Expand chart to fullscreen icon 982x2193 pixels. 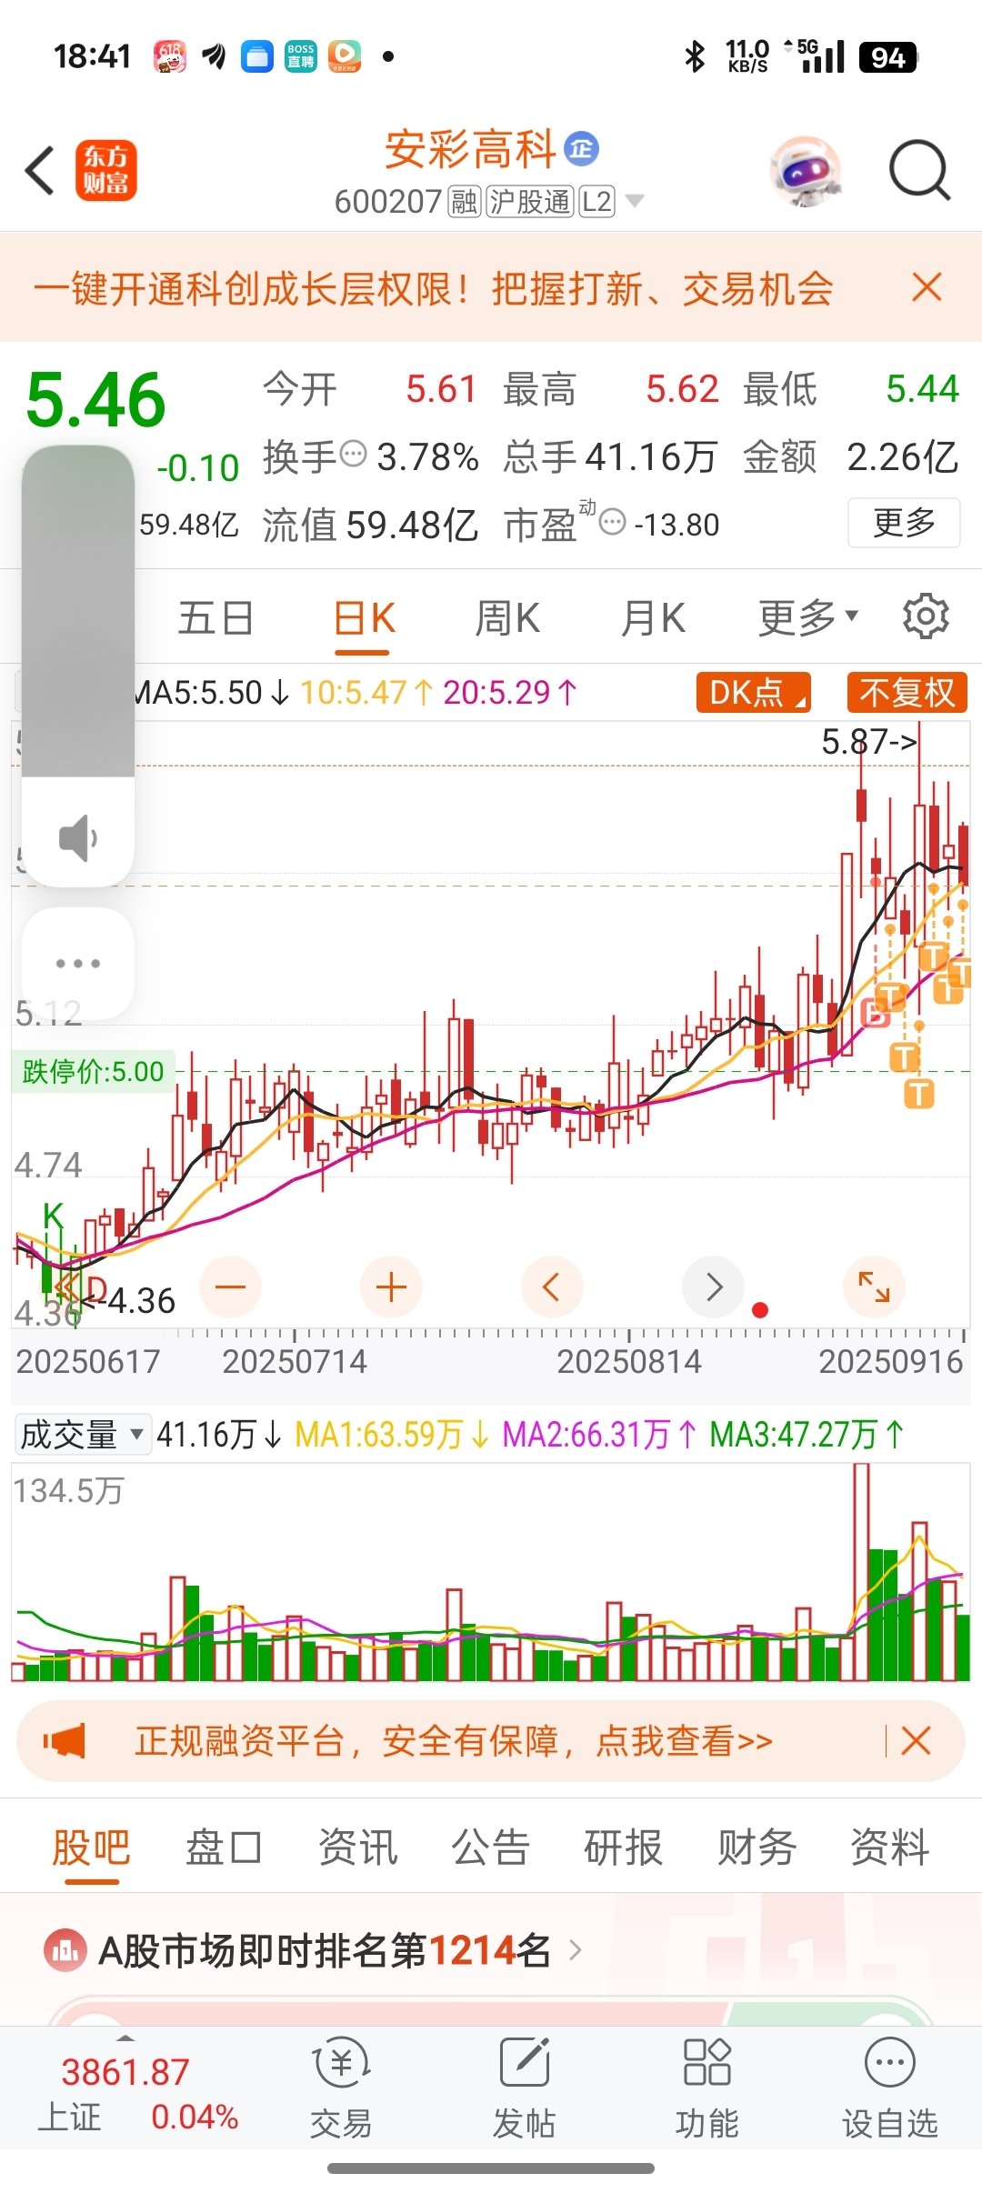[874, 1287]
